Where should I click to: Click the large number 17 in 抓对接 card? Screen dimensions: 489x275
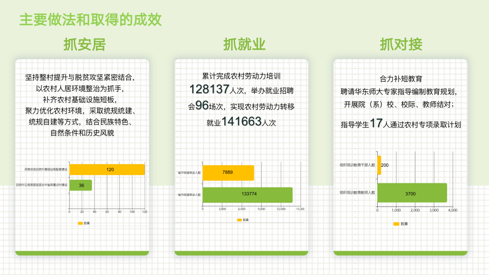pyautogui.click(x=376, y=123)
